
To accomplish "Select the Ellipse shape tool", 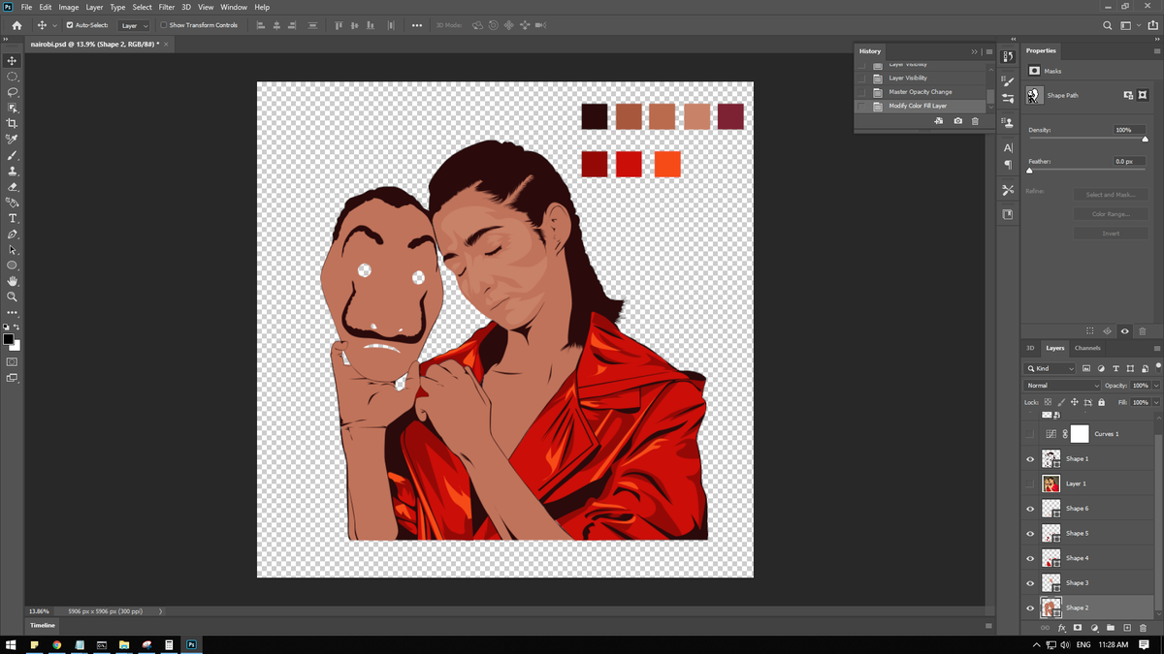I will point(12,265).
